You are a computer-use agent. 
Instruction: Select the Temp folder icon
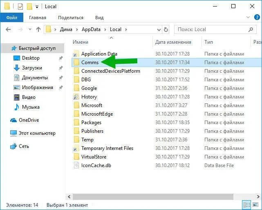pyautogui.click(x=76, y=140)
